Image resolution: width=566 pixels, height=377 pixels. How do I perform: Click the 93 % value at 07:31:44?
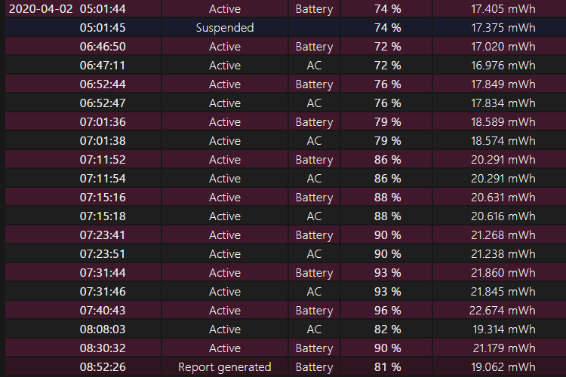pyautogui.click(x=387, y=273)
